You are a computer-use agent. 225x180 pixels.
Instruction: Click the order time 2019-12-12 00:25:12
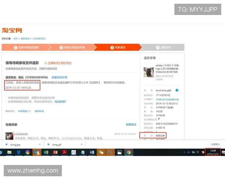(x=166, y=103)
